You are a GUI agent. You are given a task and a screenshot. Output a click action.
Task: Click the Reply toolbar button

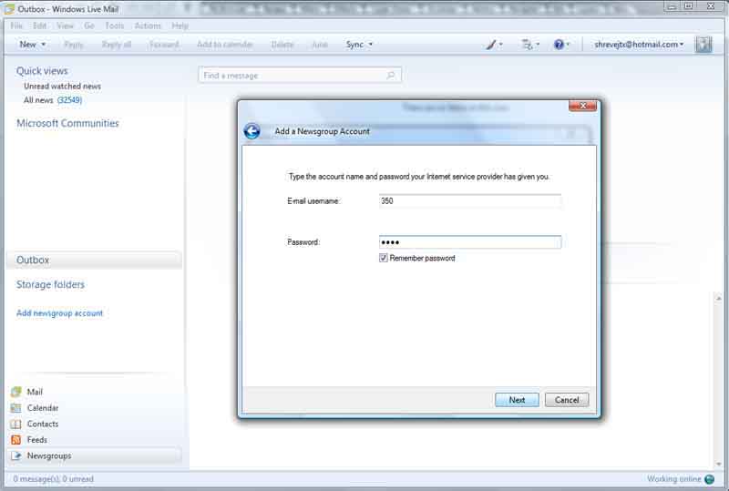pos(74,45)
